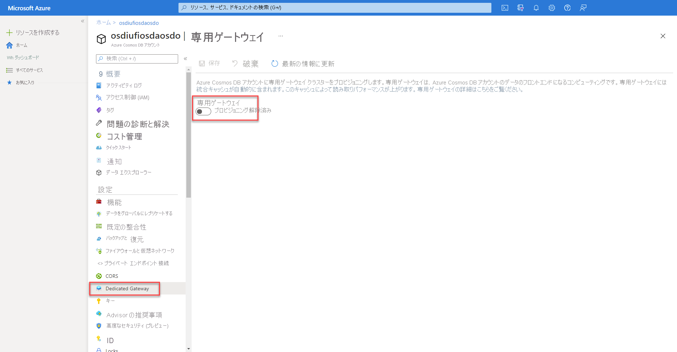Viewport: 677px width, 352px height.
Task: Click Microsoft Azure portal logo text
Action: 29,8
